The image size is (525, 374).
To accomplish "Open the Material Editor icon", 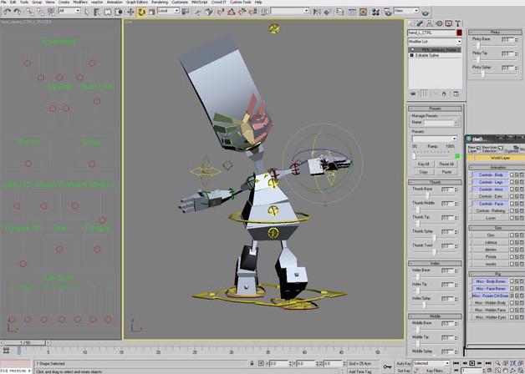I will (x=375, y=13).
